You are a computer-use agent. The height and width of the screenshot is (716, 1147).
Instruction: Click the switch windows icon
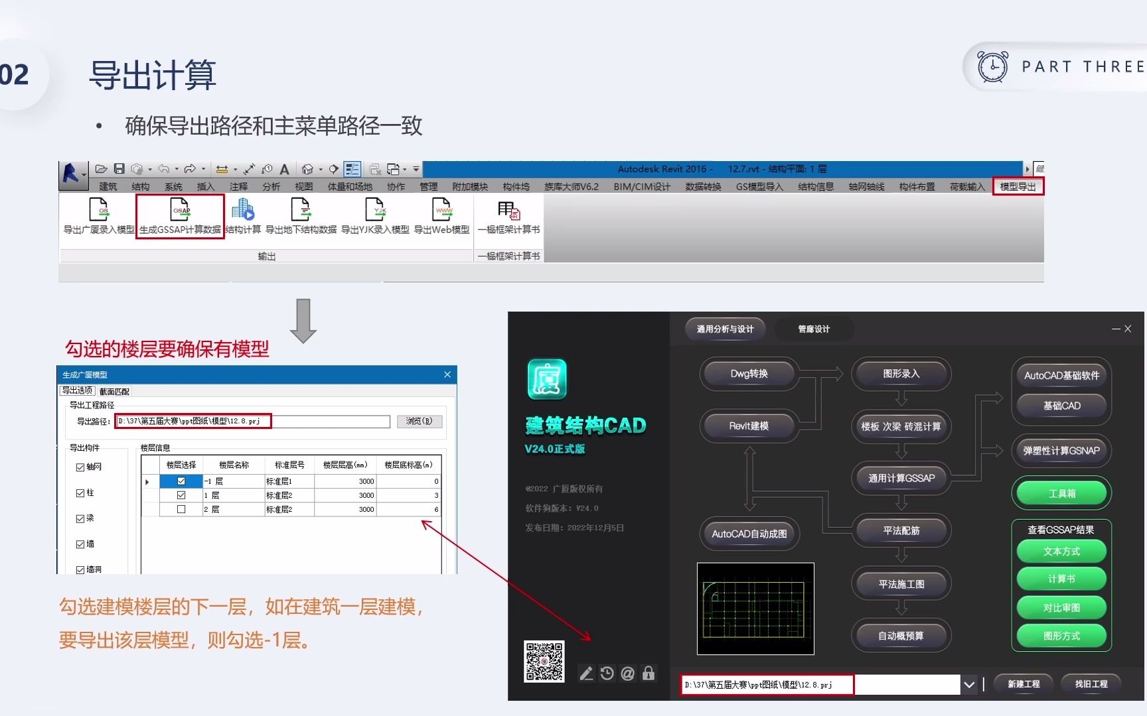tap(392, 169)
